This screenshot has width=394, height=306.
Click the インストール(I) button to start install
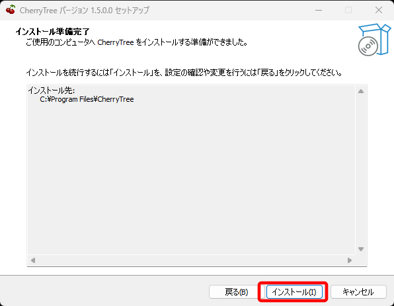click(294, 292)
